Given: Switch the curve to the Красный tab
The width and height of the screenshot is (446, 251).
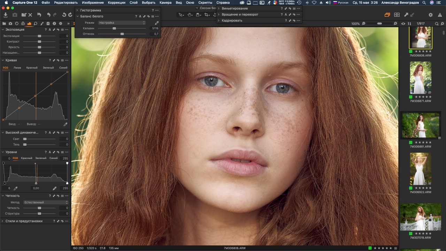Looking at the screenshot, I should (32, 68).
